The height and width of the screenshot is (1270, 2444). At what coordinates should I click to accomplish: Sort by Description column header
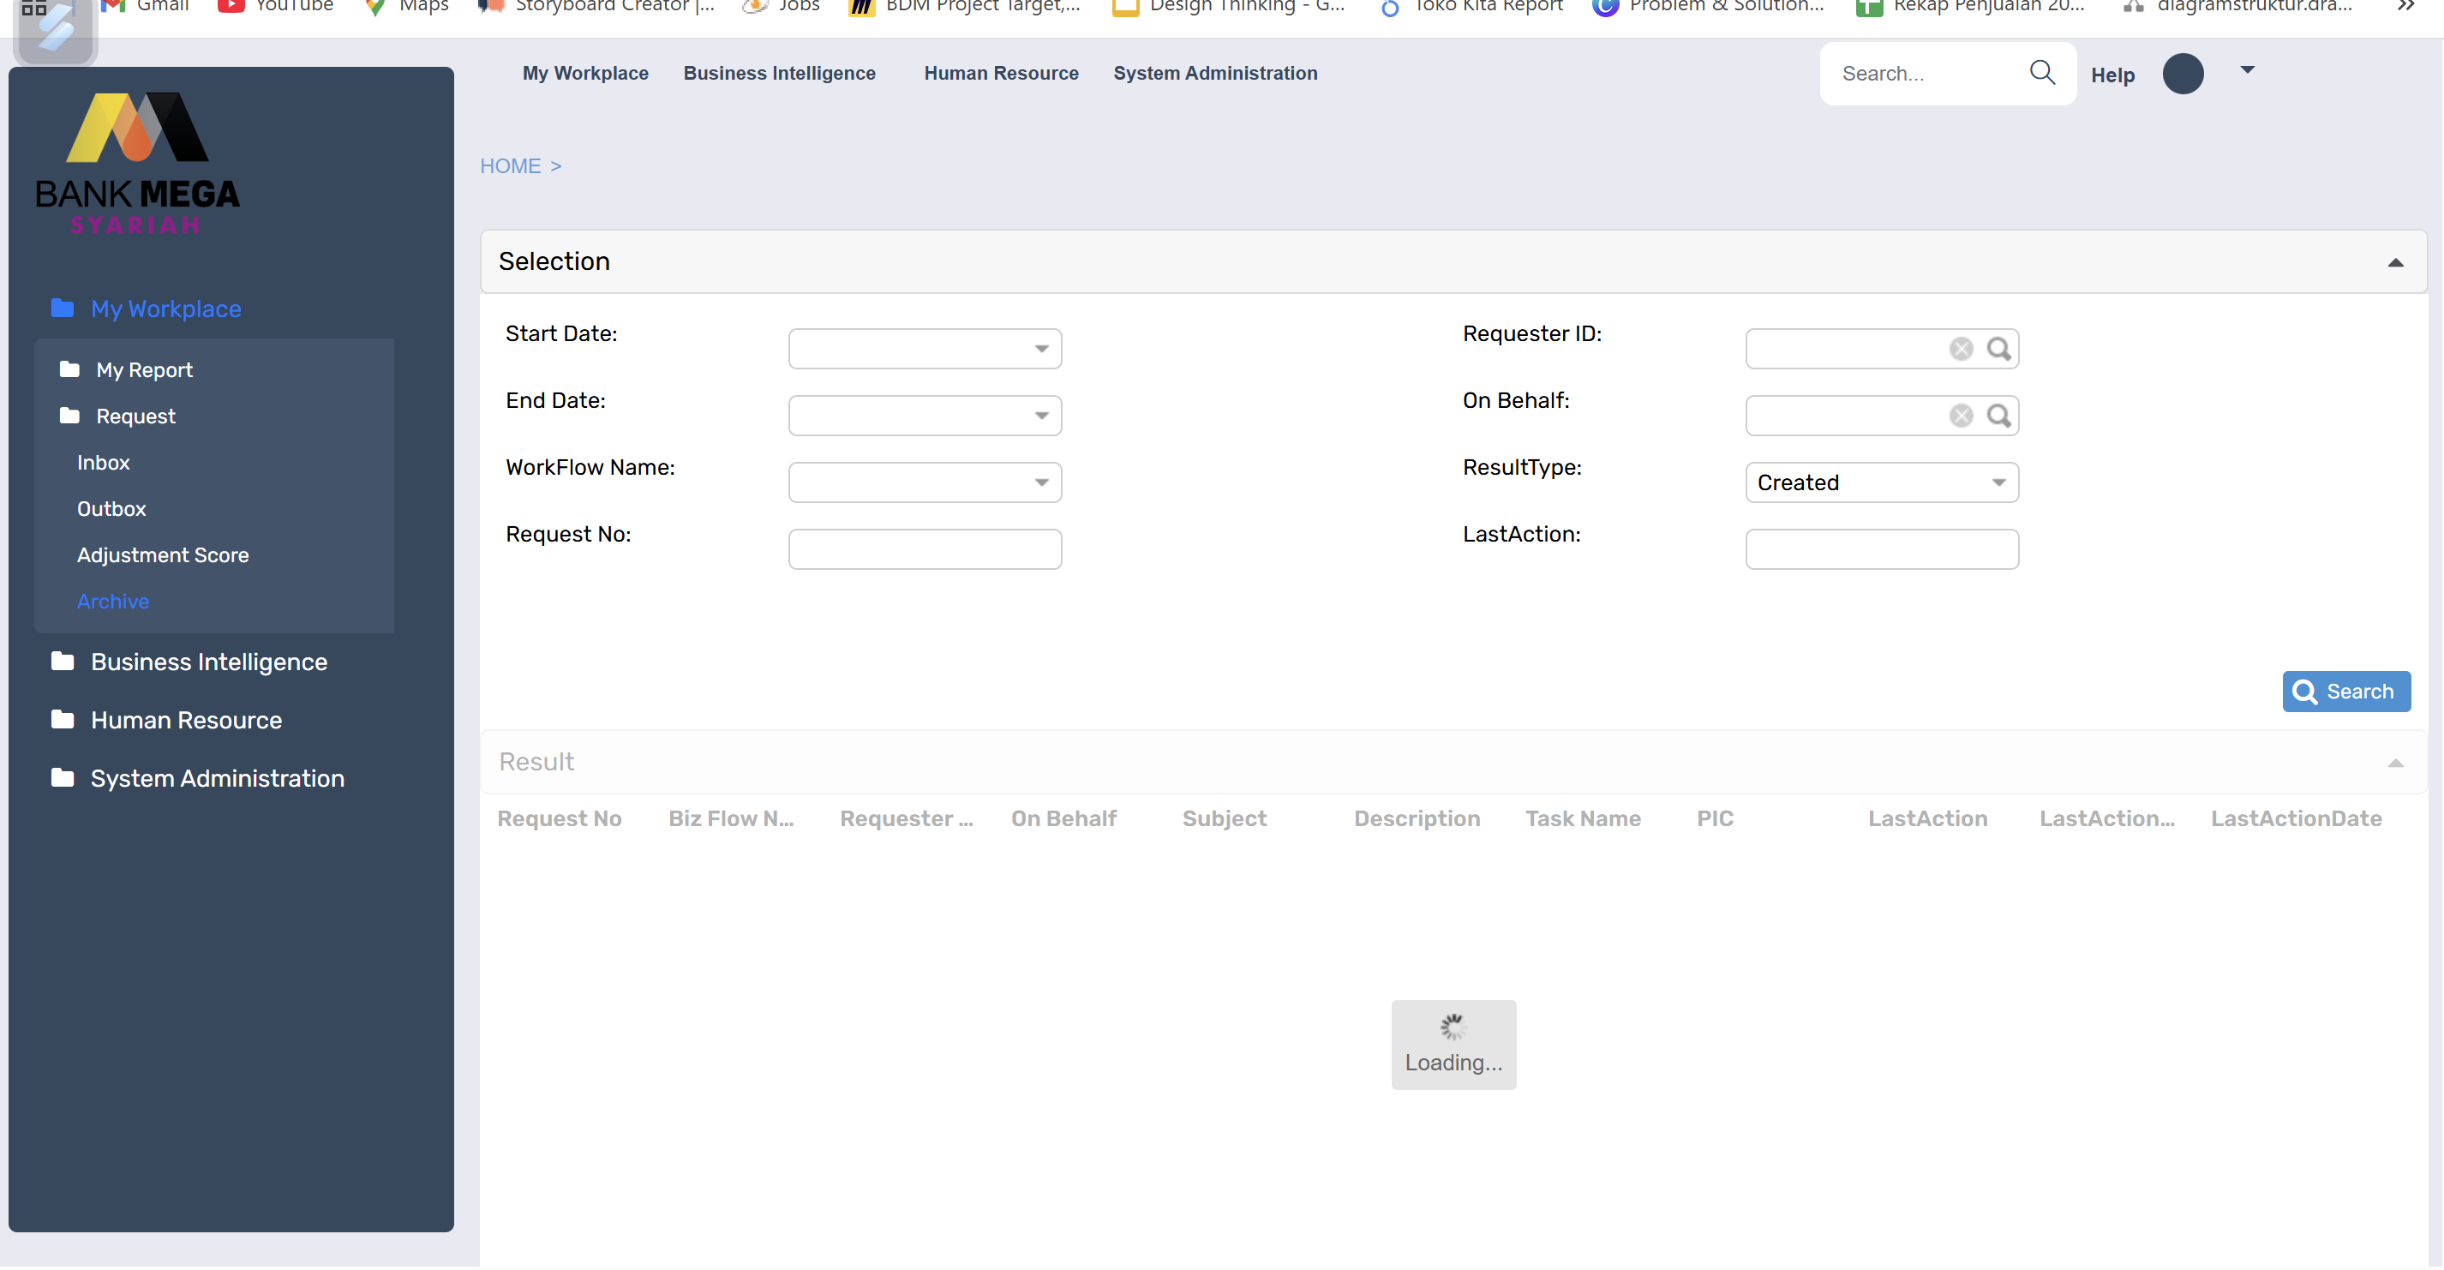(x=1417, y=818)
